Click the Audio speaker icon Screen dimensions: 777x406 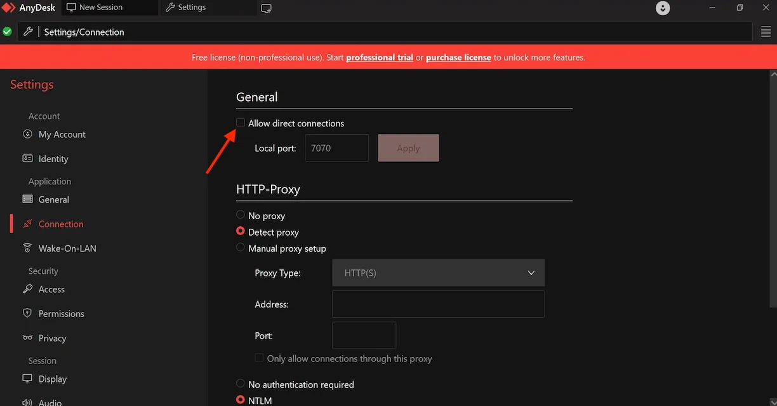(x=27, y=402)
